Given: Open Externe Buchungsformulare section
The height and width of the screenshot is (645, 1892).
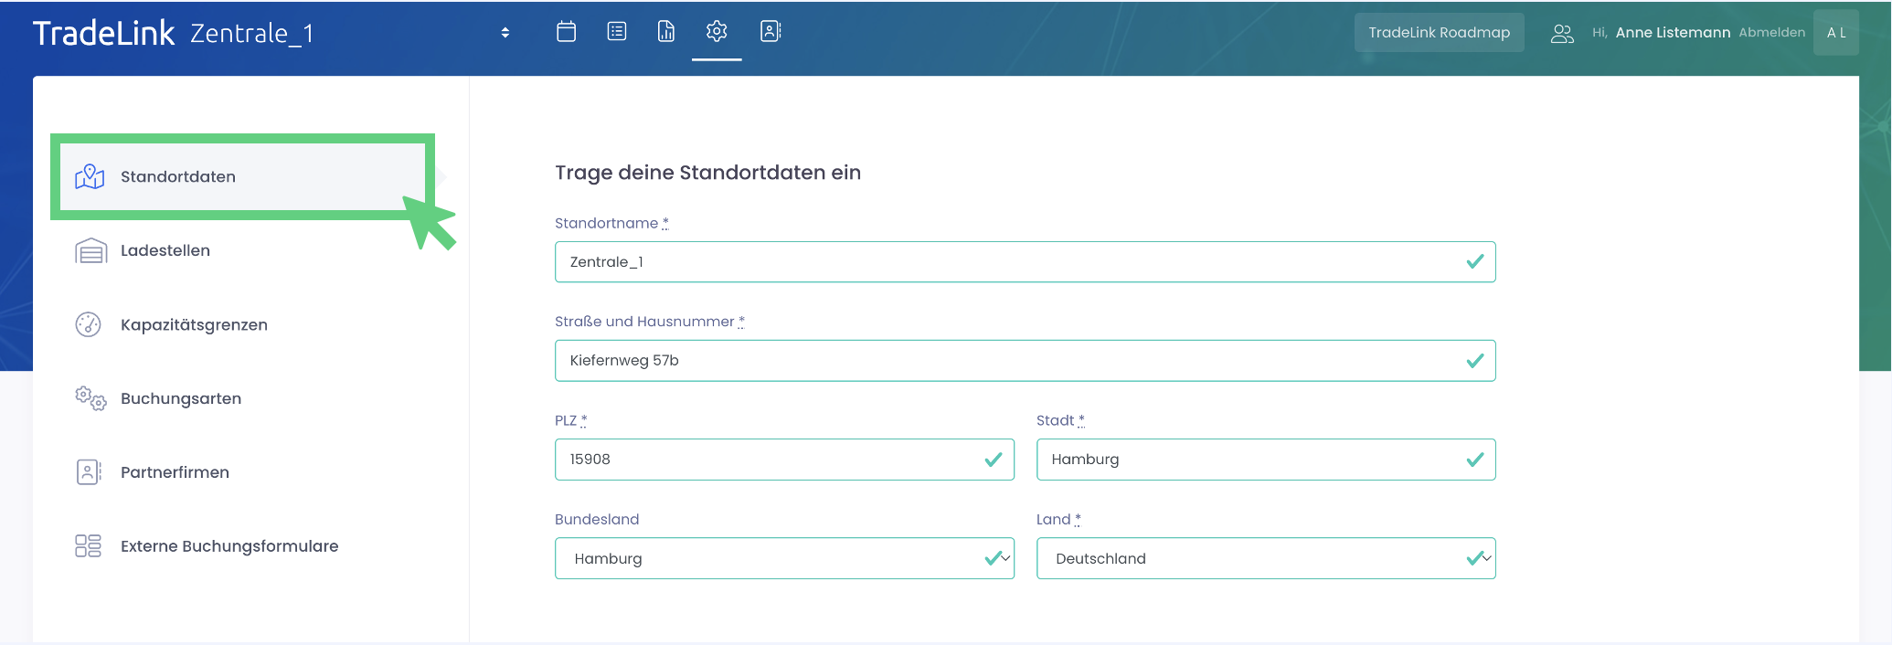Looking at the screenshot, I should click(229, 546).
